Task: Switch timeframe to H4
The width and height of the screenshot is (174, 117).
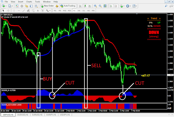Action: (x=79, y=11)
